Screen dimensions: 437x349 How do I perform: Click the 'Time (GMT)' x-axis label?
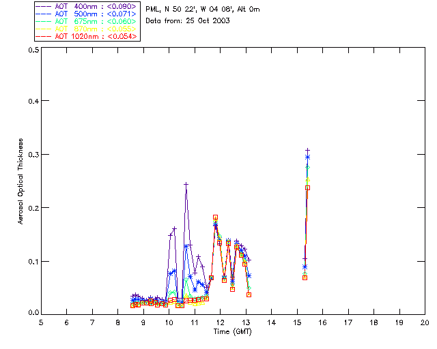(x=232, y=332)
